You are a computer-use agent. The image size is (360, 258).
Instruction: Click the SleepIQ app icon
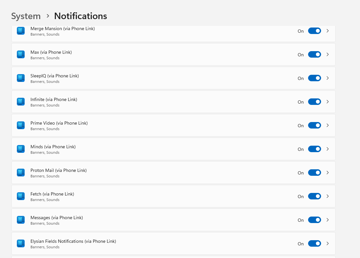coord(21,78)
